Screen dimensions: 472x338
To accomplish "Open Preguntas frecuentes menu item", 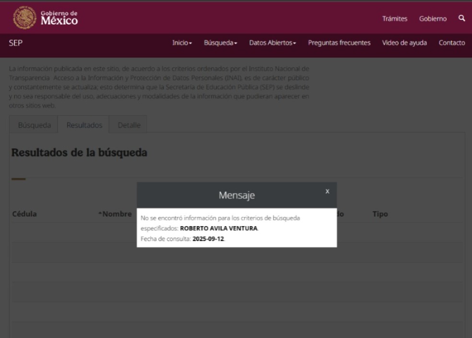I will pos(339,43).
